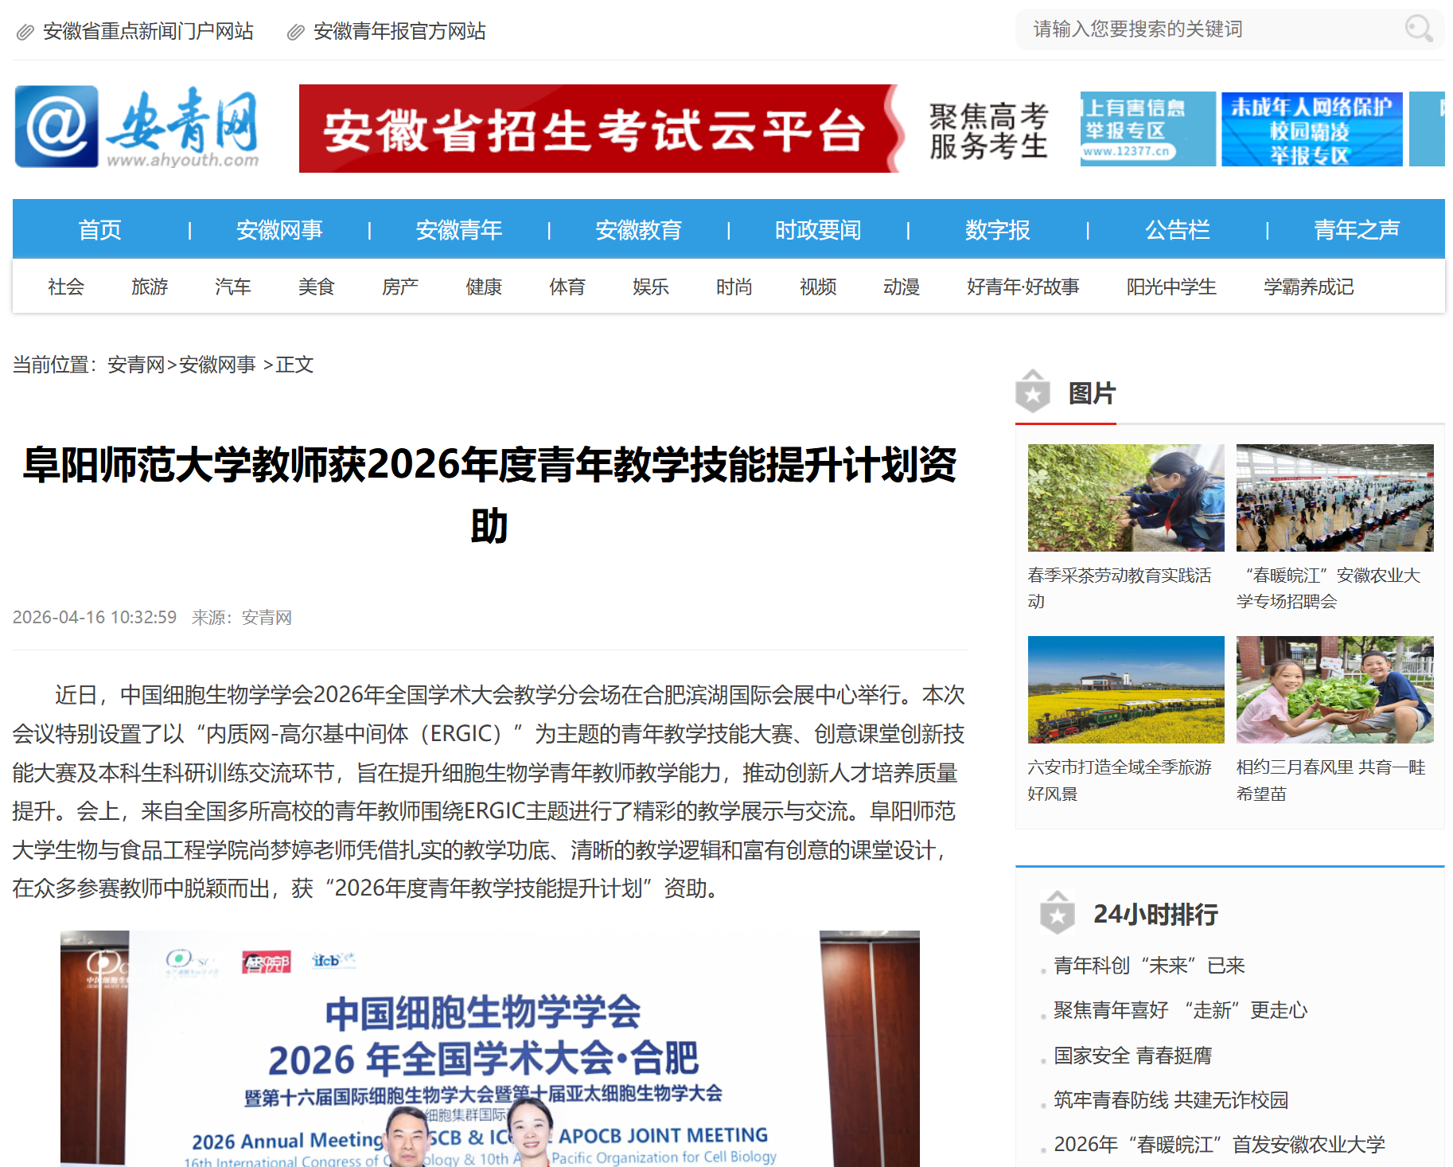Open the 安徽教育 navigation tab
This screenshot has width=1453, height=1167.
tap(638, 230)
